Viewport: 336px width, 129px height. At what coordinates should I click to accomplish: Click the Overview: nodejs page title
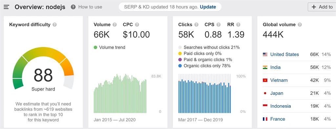click(40, 7)
